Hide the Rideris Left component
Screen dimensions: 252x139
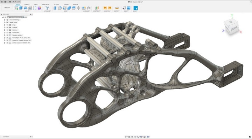click(x=7, y=40)
